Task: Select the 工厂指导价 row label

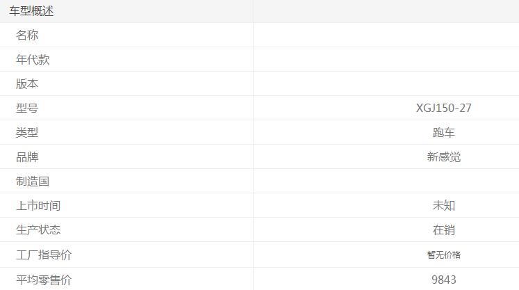Action: (x=44, y=255)
